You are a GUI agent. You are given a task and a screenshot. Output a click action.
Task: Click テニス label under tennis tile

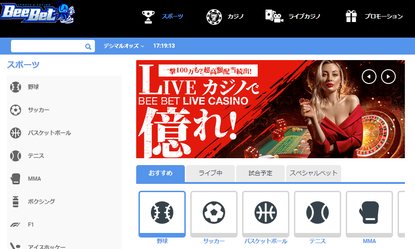click(x=318, y=241)
